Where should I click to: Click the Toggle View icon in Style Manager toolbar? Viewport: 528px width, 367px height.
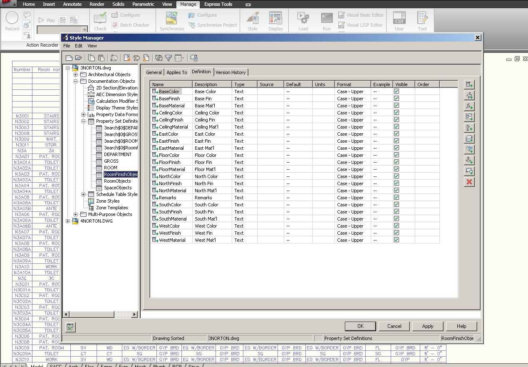point(159,58)
